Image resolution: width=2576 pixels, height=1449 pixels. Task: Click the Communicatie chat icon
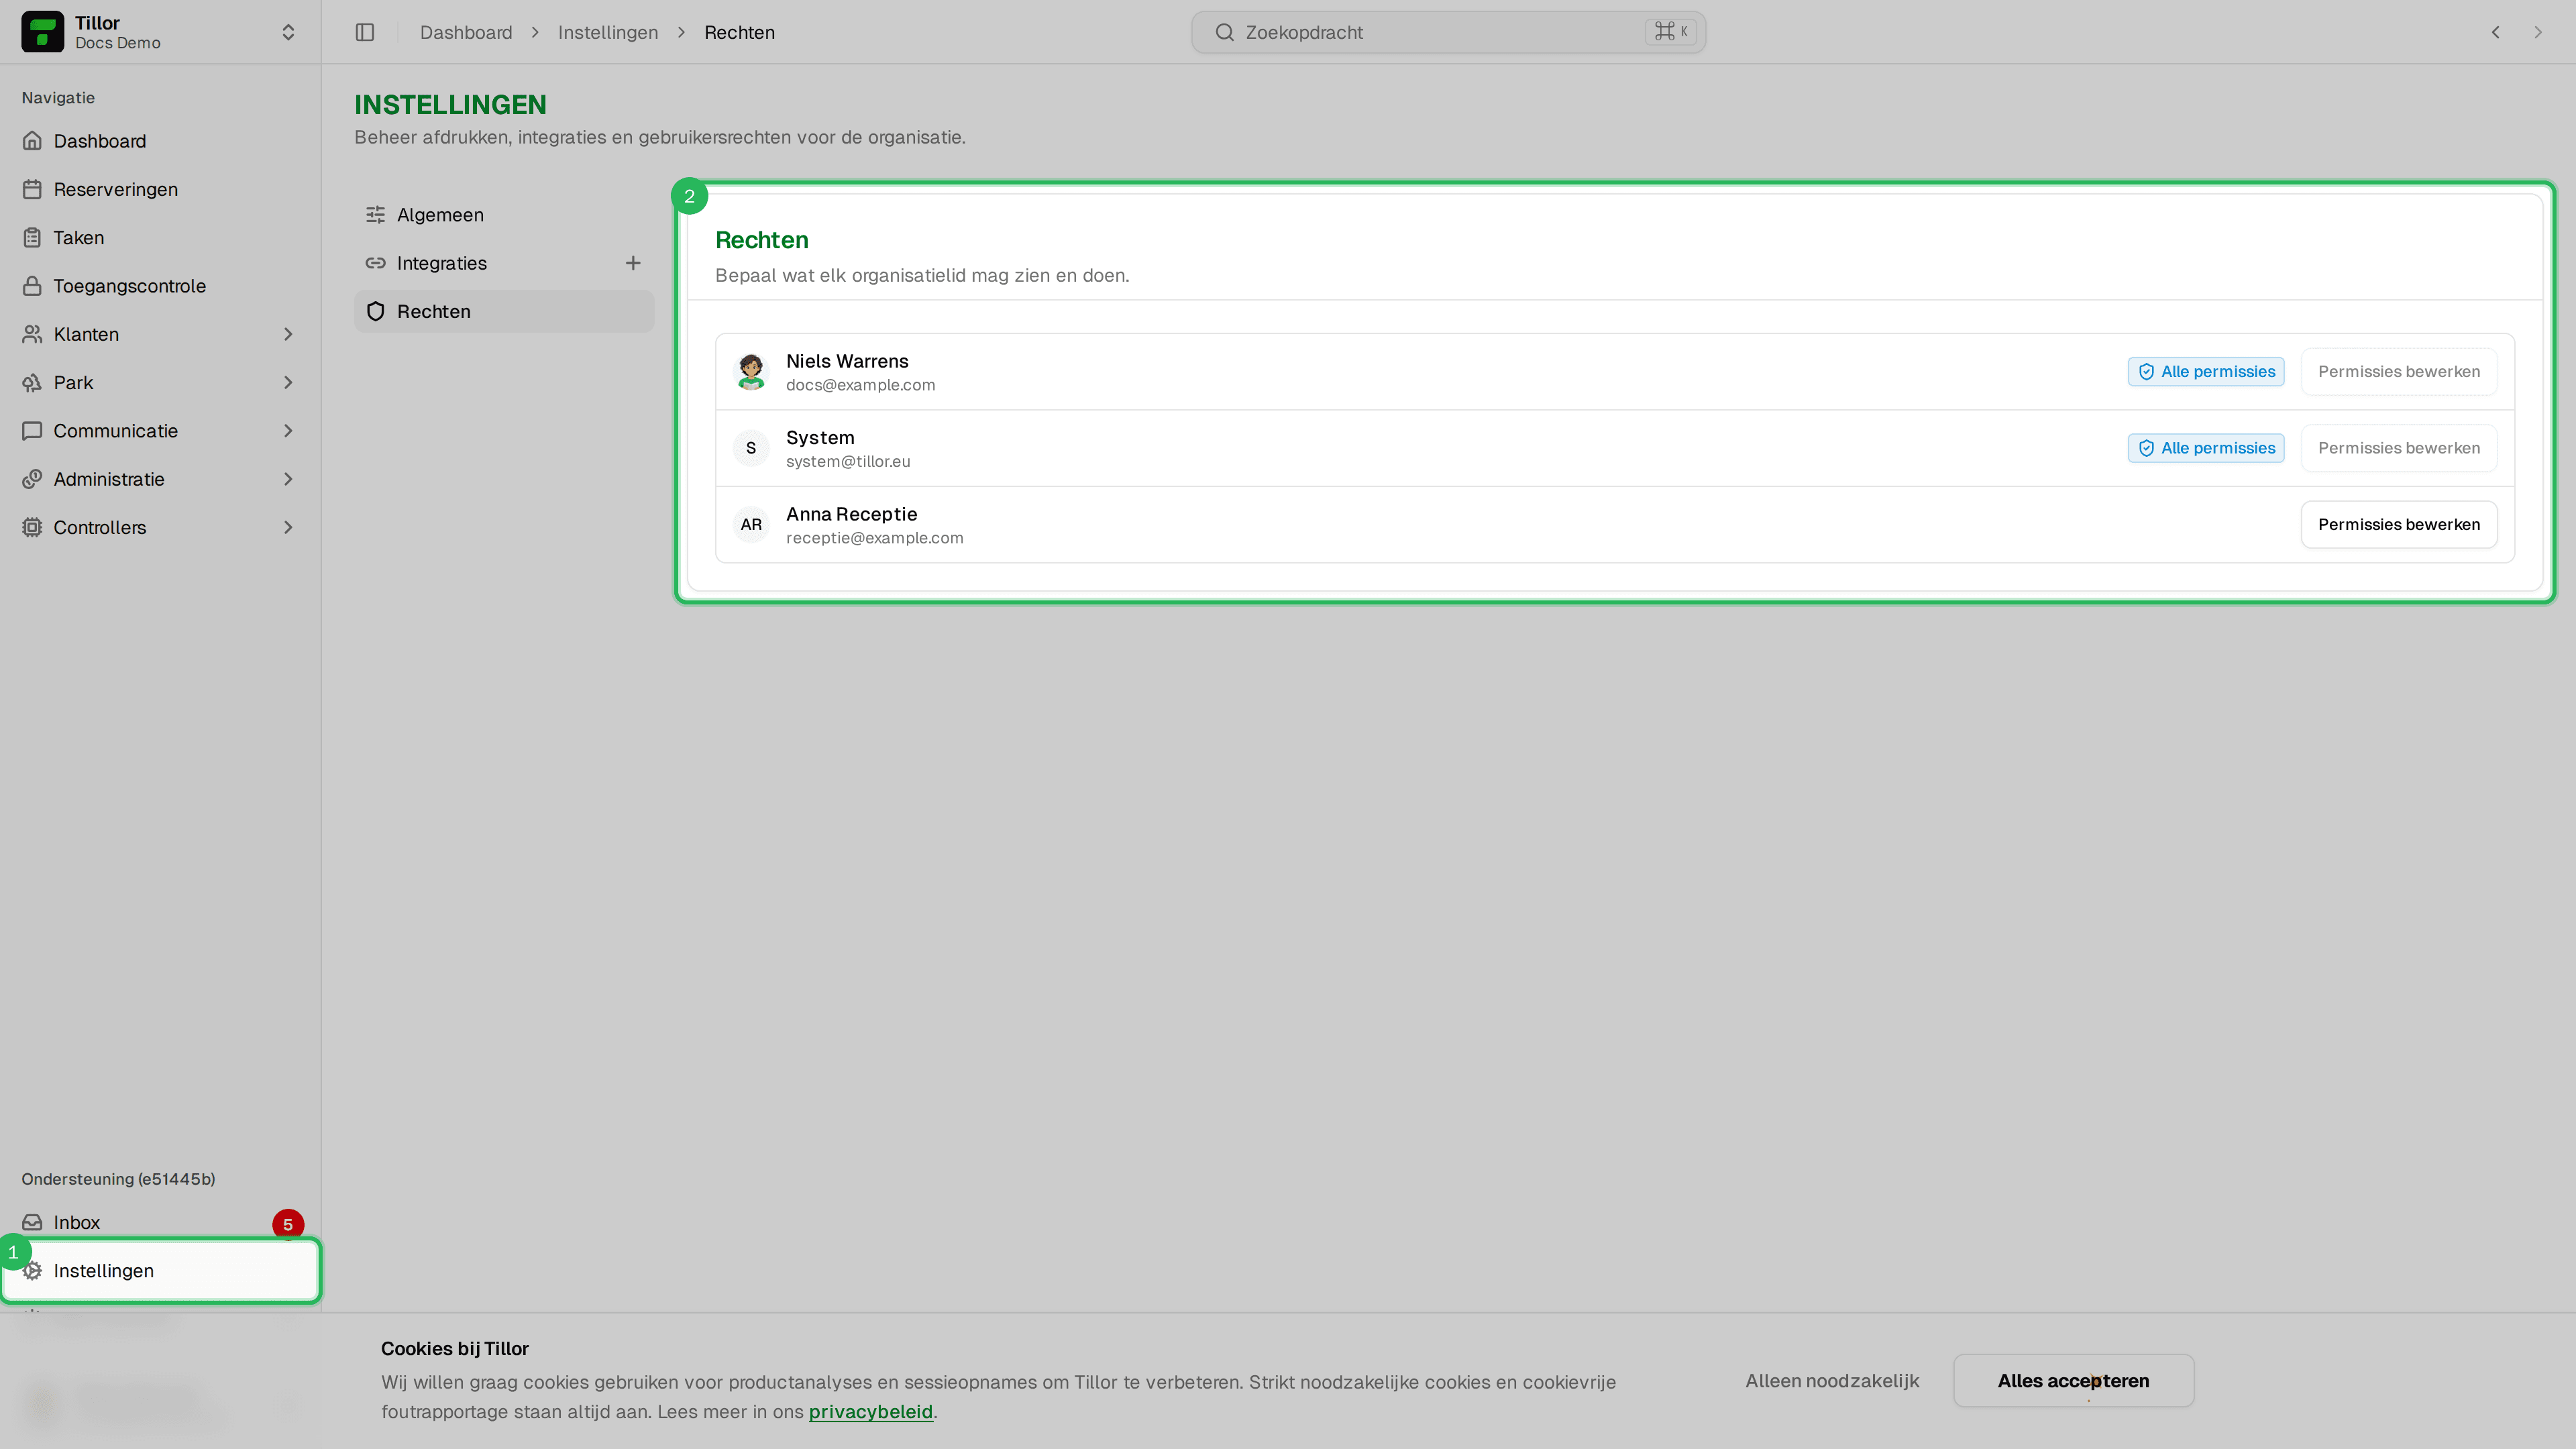pos(32,431)
